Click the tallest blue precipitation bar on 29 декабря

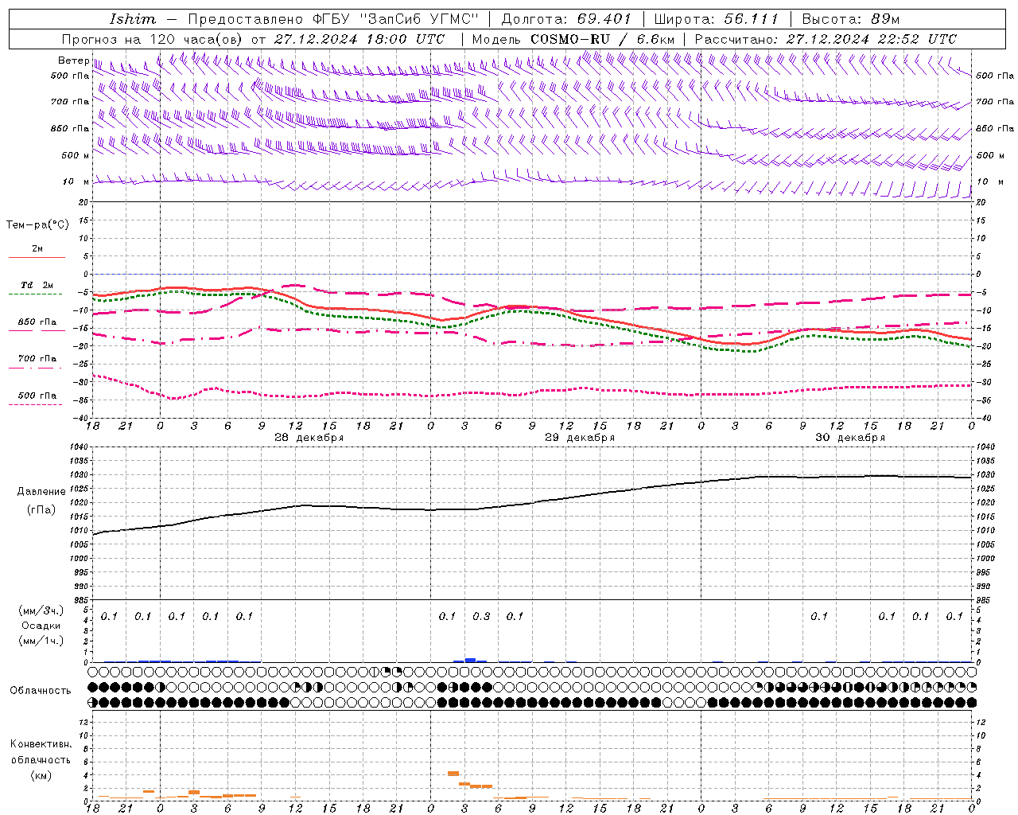point(470,660)
